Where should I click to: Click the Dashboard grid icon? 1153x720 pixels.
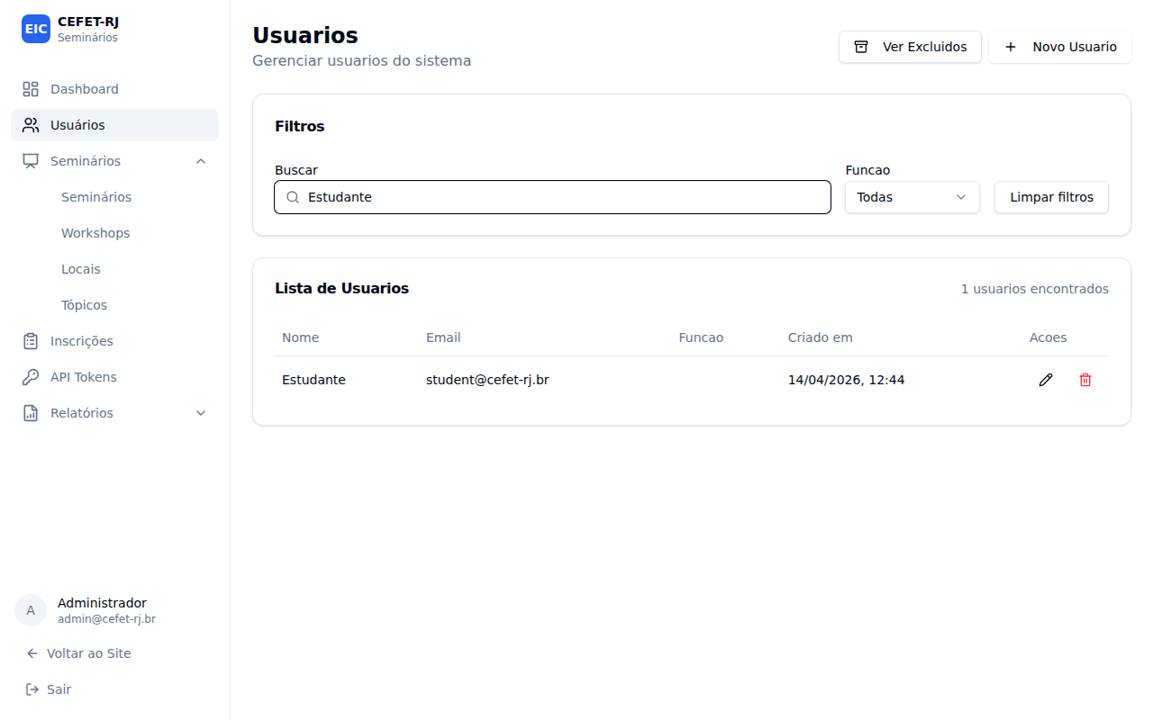[31, 89]
